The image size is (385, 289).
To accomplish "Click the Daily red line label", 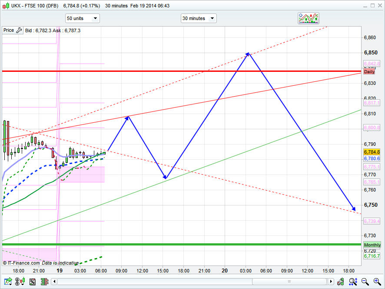I will pyautogui.click(x=369, y=71).
